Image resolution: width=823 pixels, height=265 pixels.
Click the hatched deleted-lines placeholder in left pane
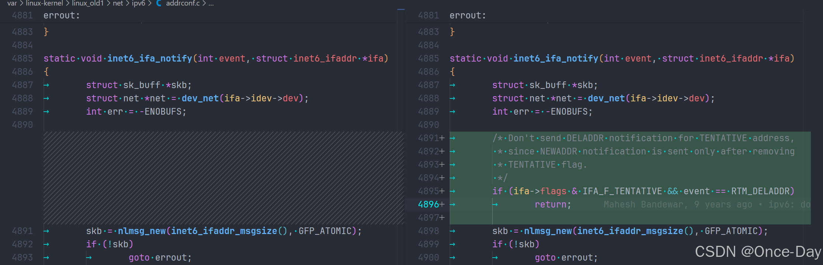coord(224,178)
